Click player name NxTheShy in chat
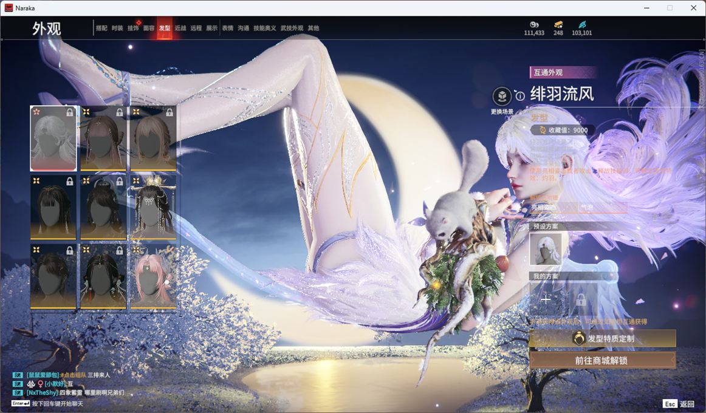 coord(43,393)
